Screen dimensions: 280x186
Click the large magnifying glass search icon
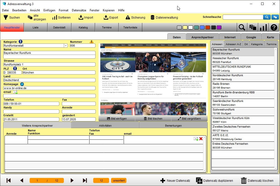pyautogui.click(x=242, y=27)
